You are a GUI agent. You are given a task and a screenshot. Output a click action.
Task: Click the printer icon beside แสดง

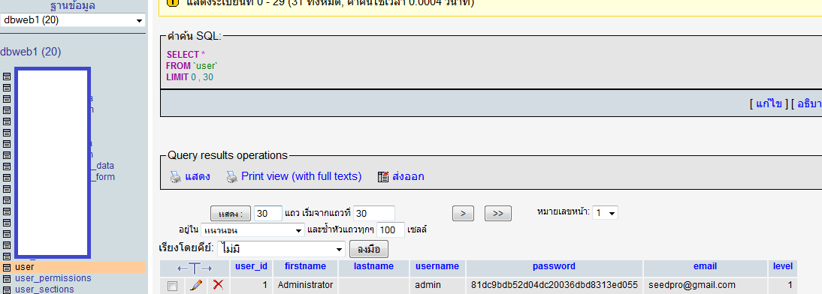click(176, 177)
